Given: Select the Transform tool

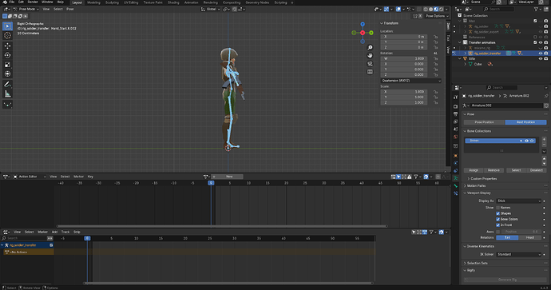Looking at the screenshot, I should coord(7,74).
